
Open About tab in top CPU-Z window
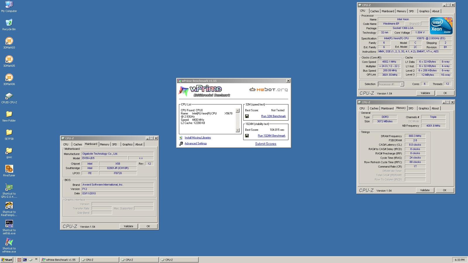[436, 11]
